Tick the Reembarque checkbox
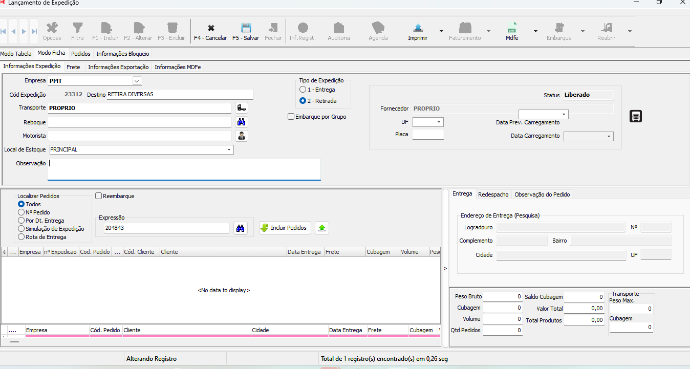 coord(99,196)
